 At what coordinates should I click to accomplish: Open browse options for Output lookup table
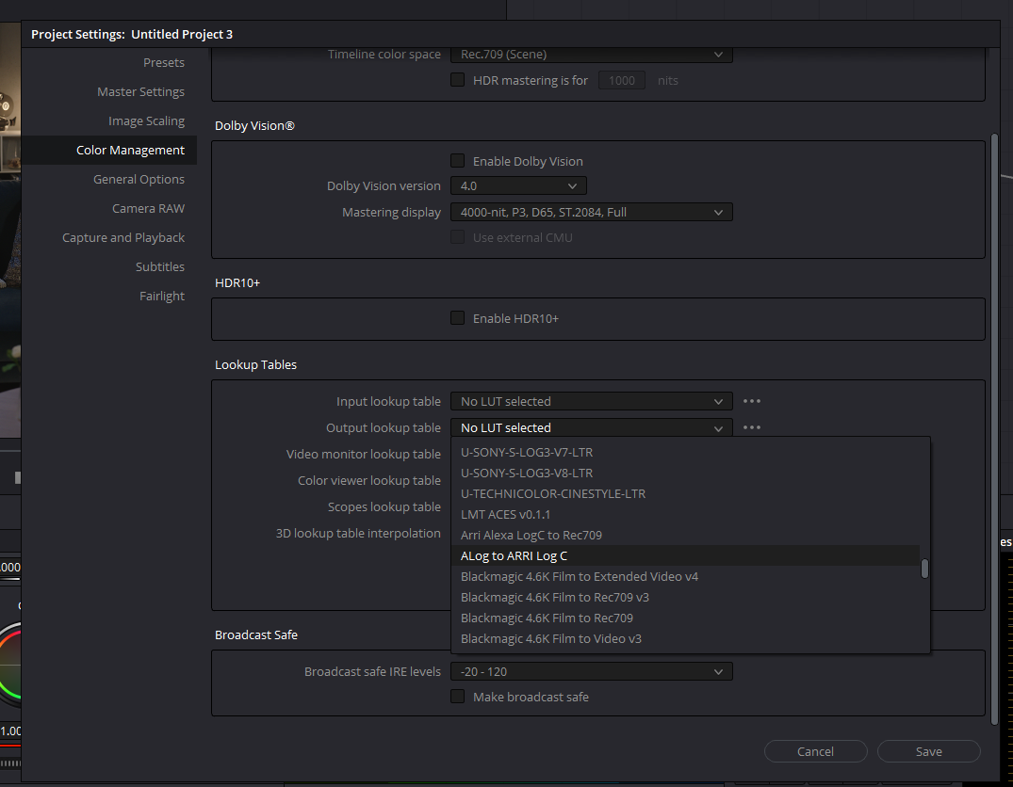click(751, 427)
